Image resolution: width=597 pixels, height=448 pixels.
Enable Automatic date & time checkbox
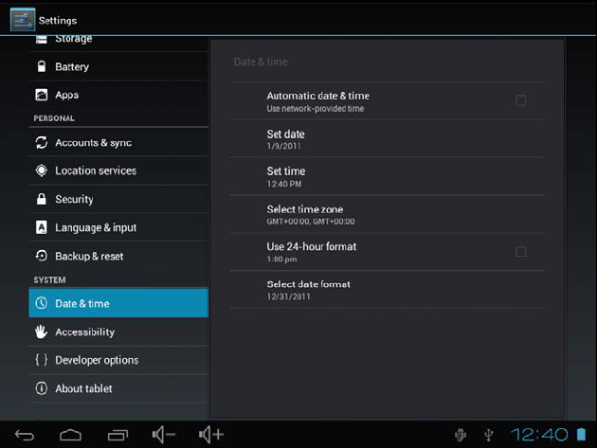520,100
